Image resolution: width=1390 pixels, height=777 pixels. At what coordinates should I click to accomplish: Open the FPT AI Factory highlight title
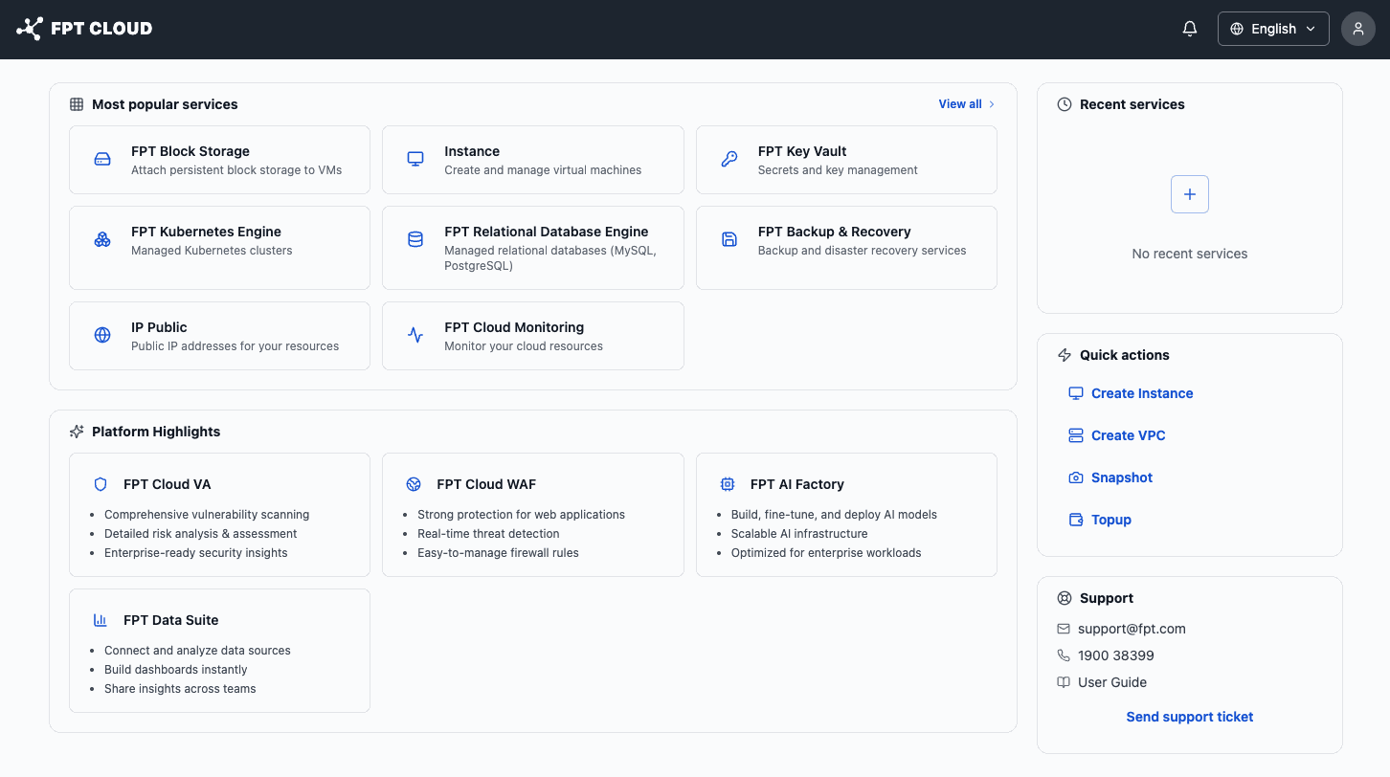(797, 484)
